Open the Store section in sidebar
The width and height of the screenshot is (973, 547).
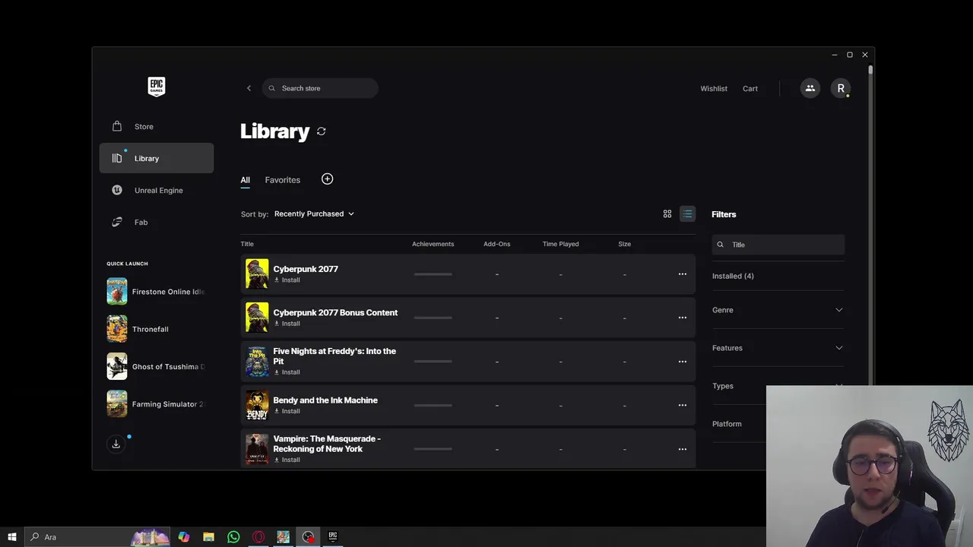[x=157, y=126]
